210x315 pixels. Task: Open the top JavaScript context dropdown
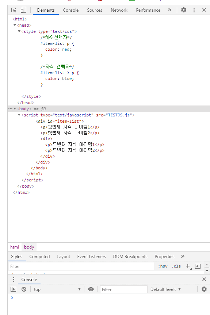[57, 289]
